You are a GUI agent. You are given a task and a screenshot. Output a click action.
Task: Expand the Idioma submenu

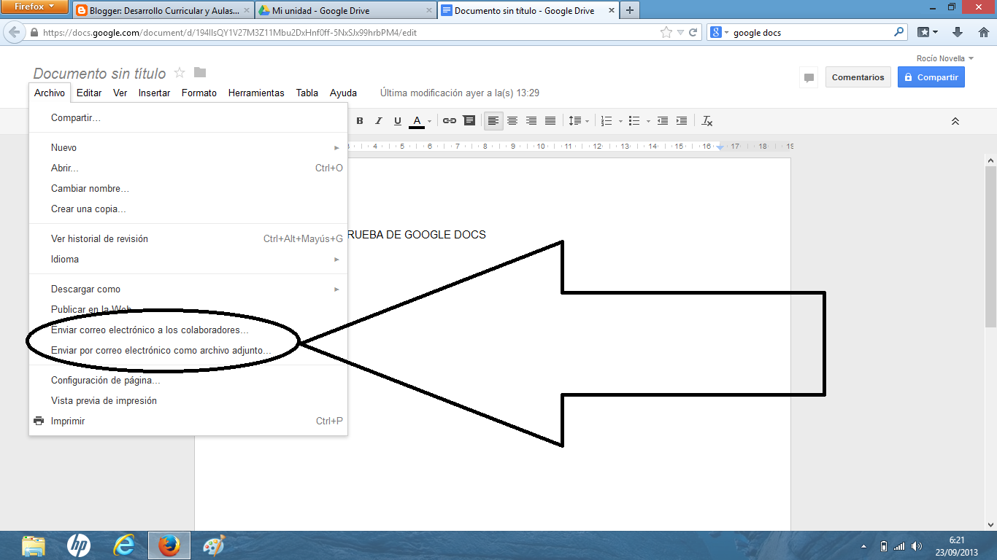point(188,259)
